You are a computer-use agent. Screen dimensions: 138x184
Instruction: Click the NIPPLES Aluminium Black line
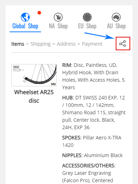[92, 155]
